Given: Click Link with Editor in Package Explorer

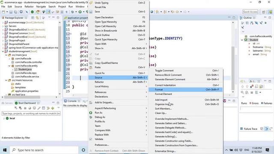Looking at the screenshot, I should pos(37,18).
